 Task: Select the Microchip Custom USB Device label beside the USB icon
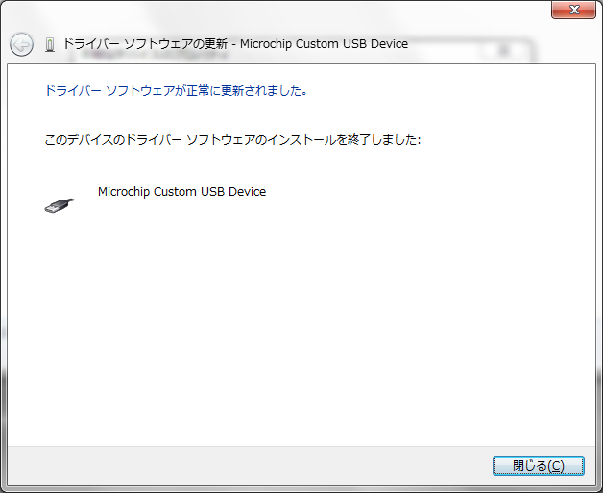[x=181, y=192]
